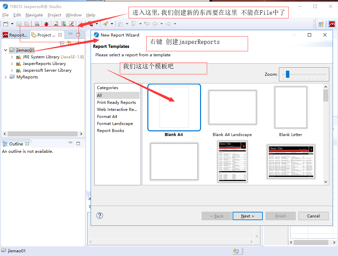Select the jiemao01 project folder
The width and height of the screenshot is (338, 256).
(x=22, y=50)
